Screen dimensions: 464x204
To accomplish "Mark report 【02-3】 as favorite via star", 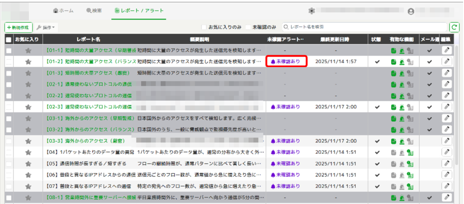I will pos(28,107).
